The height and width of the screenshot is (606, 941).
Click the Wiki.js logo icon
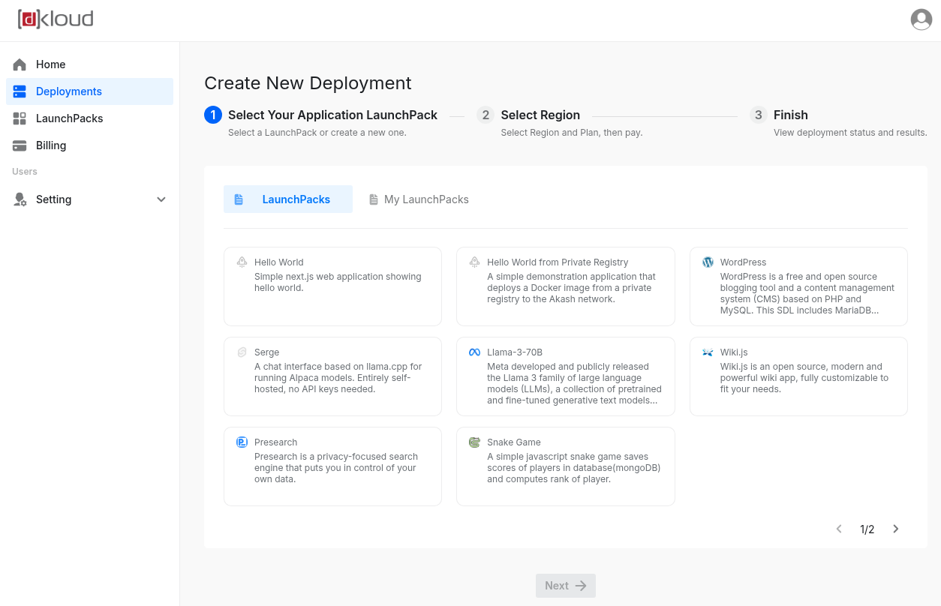pos(708,352)
